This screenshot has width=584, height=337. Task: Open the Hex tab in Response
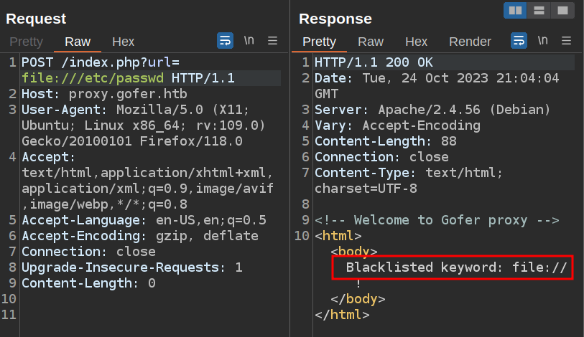tap(416, 42)
